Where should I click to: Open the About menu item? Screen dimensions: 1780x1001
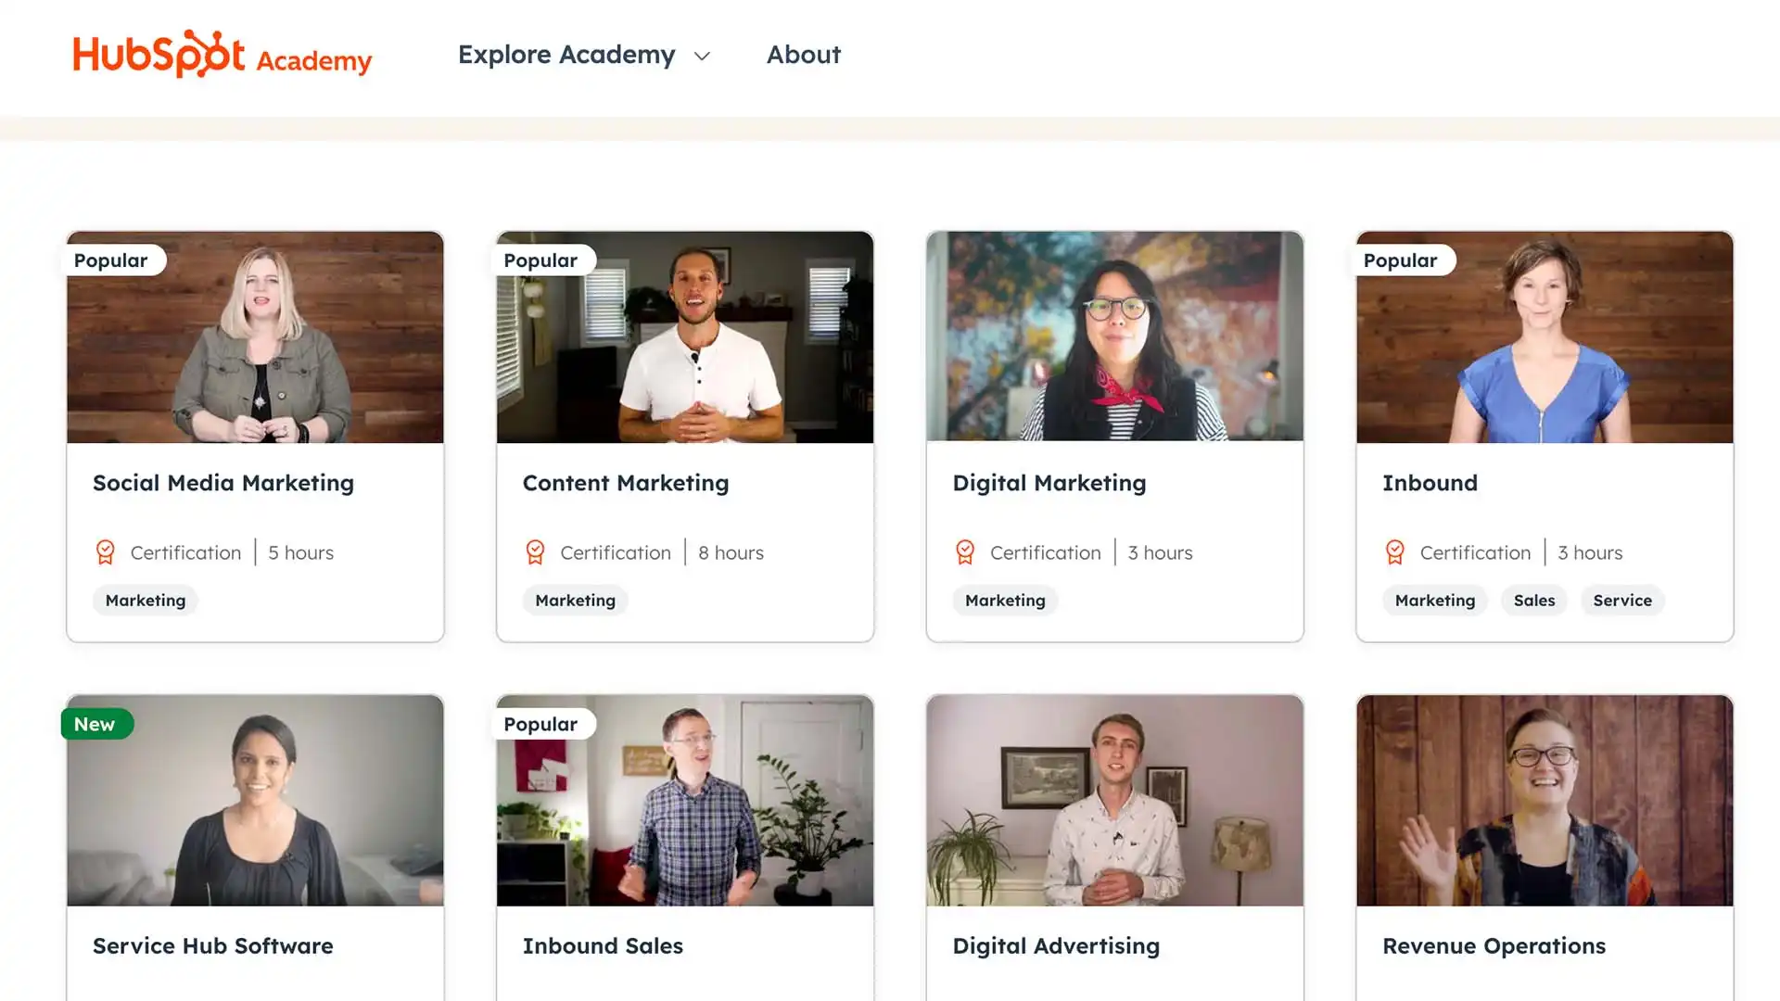(803, 55)
